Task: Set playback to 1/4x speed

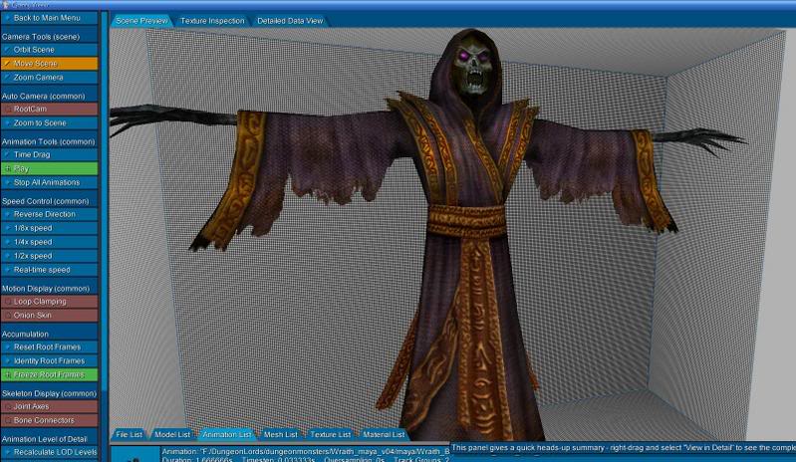Action: coord(49,242)
